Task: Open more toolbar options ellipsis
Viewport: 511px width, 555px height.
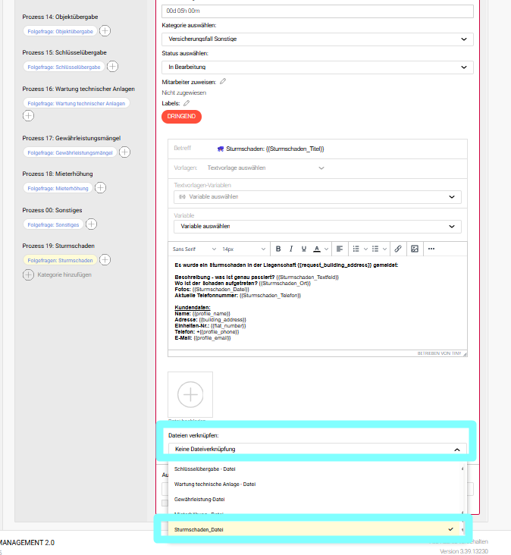Action: [x=431, y=249]
